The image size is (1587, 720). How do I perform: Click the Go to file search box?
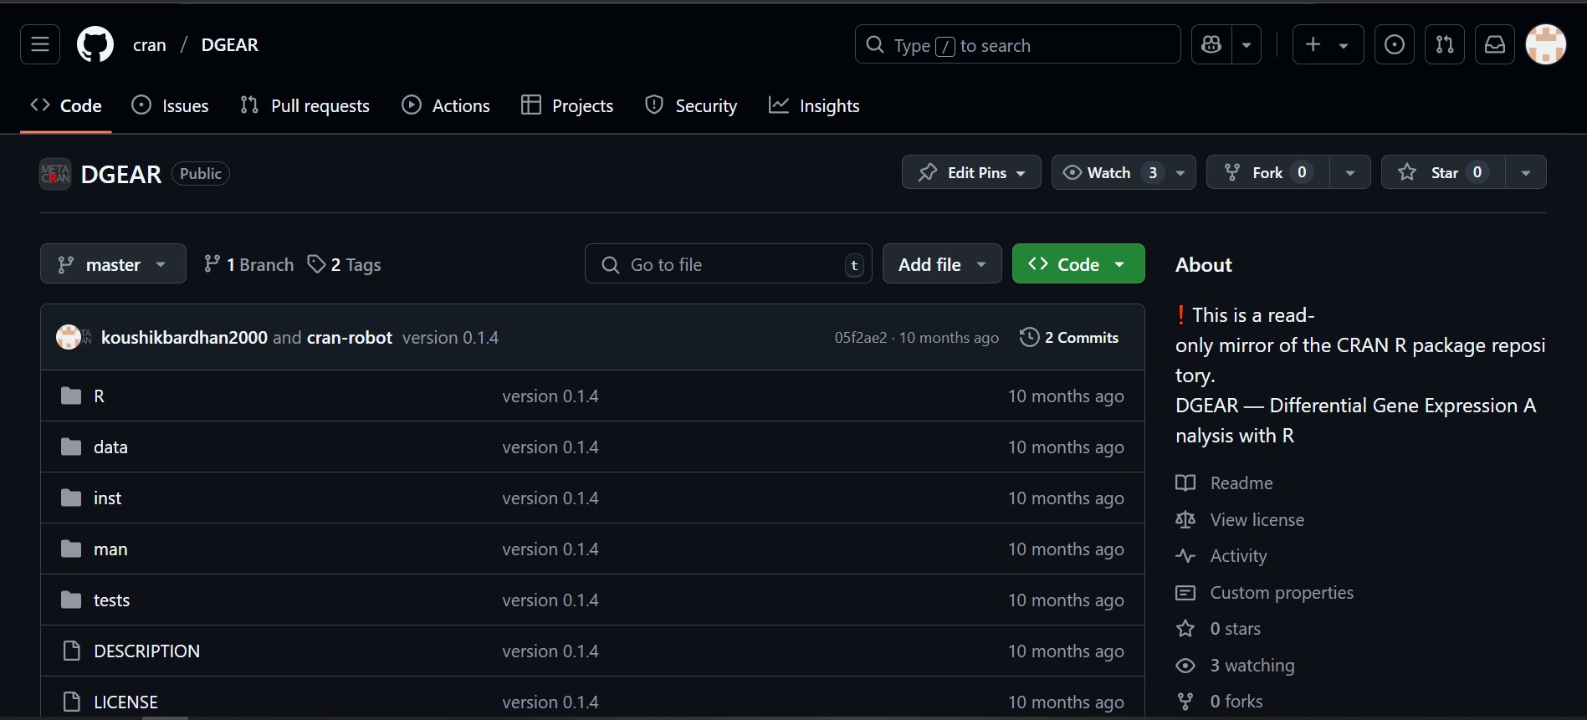[729, 264]
